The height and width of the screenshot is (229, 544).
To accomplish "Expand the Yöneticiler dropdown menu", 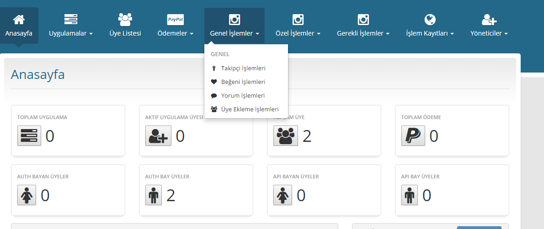I will click(x=489, y=33).
